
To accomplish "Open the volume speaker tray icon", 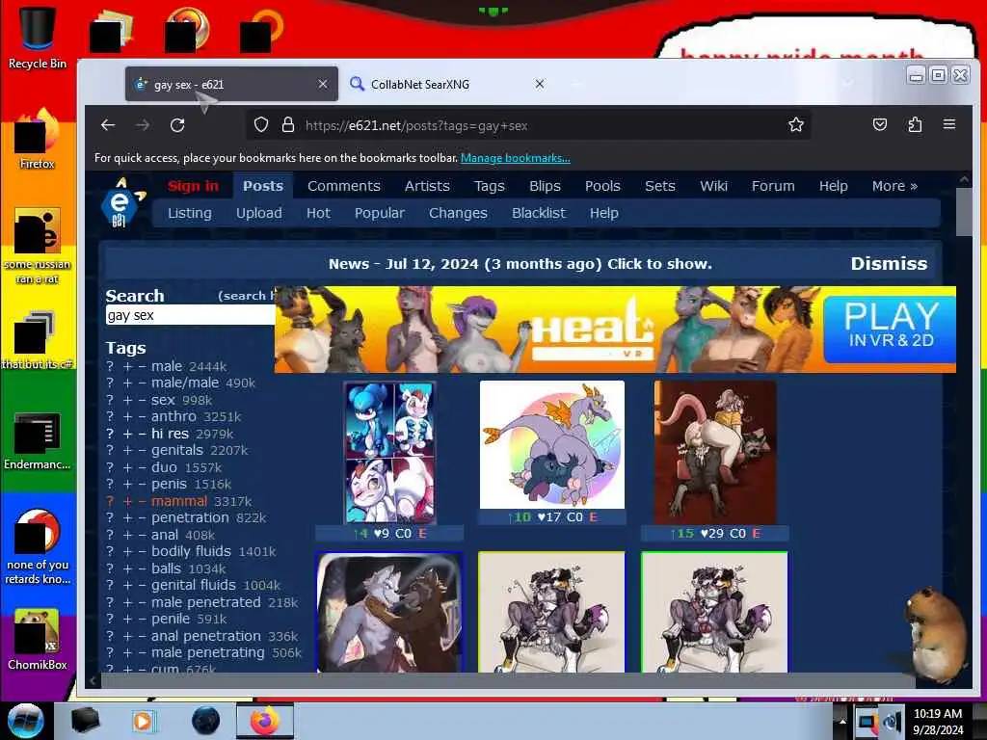I will (x=892, y=722).
